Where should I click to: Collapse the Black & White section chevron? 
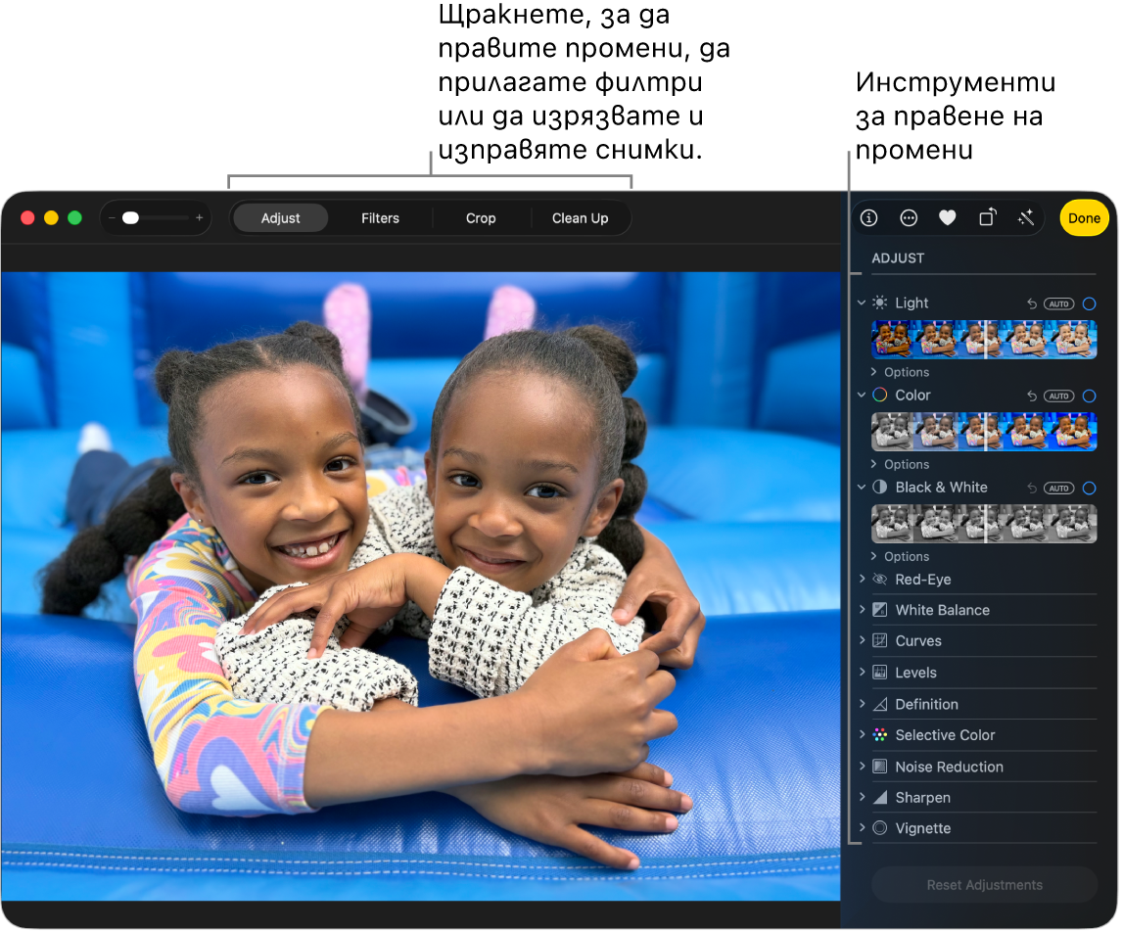pos(863,488)
